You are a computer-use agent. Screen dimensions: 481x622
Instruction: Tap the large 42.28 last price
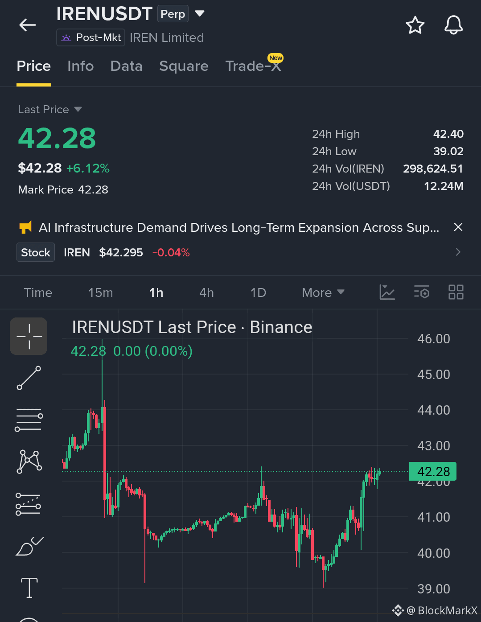pyautogui.click(x=57, y=138)
